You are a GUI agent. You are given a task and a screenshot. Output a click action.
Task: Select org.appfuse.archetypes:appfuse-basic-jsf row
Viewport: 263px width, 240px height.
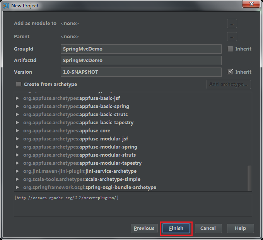tap(72, 98)
